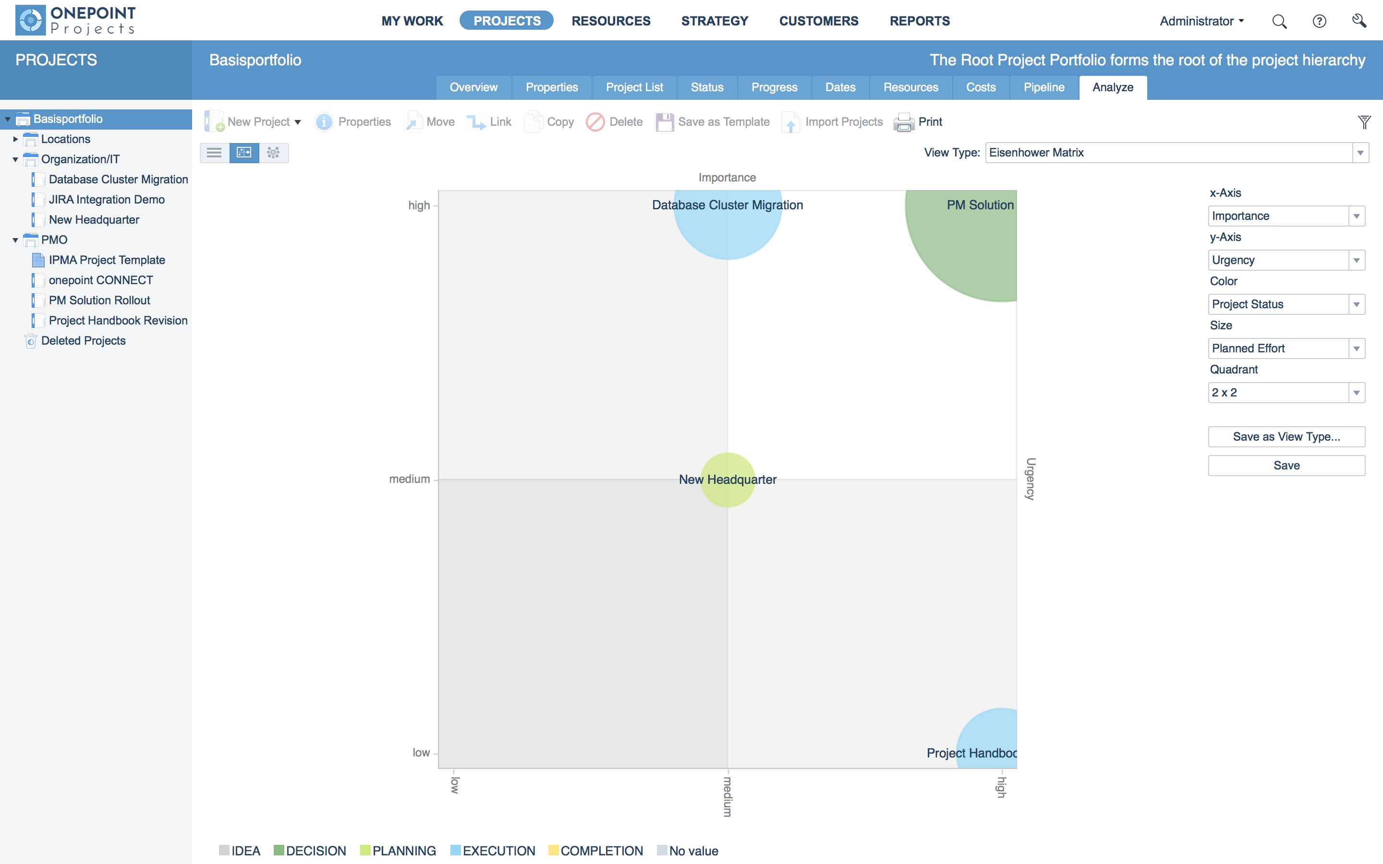Select the matrix view mode button

pos(244,153)
